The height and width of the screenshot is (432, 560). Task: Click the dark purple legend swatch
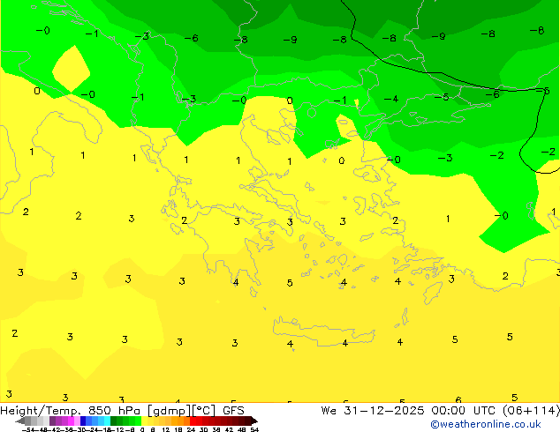pyautogui.click(x=52, y=421)
